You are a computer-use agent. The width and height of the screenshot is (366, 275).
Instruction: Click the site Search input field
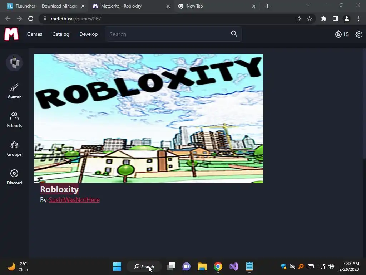173,34
